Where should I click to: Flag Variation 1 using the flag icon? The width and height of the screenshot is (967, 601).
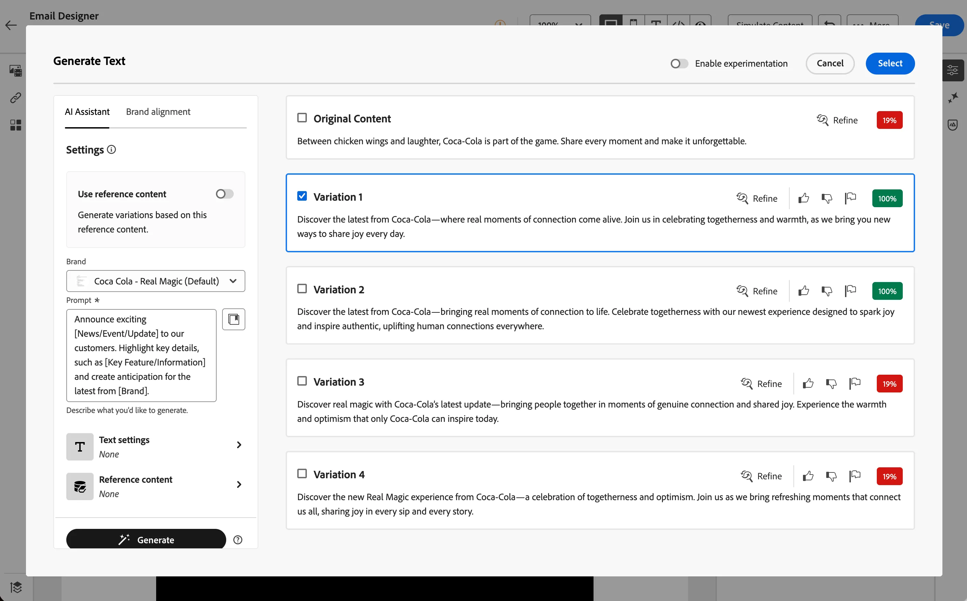[850, 198]
